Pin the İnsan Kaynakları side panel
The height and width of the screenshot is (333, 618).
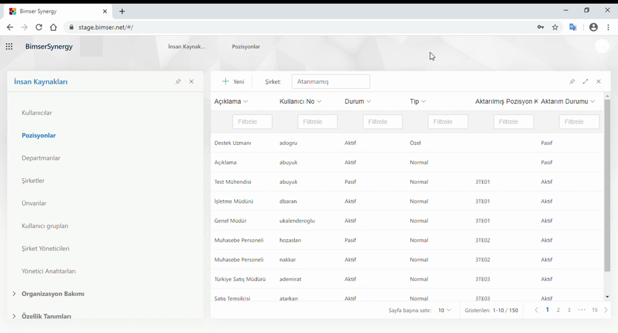178,81
